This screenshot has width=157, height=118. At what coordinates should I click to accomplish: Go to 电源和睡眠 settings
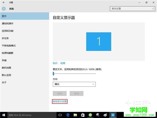[25, 53]
